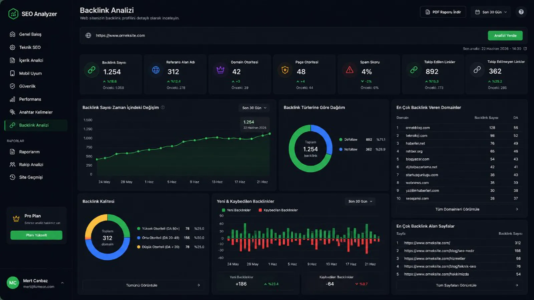Screen dimensions: 534x300
Task: Click the globe icon in the URL bar
Action: point(88,35)
